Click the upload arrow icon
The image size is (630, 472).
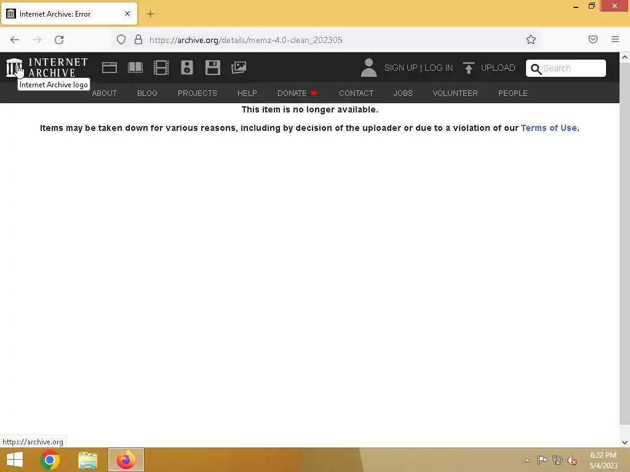[x=468, y=68]
